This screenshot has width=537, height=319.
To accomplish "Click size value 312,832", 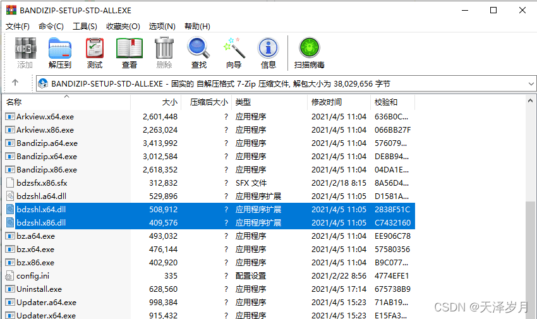I will click(x=163, y=183).
